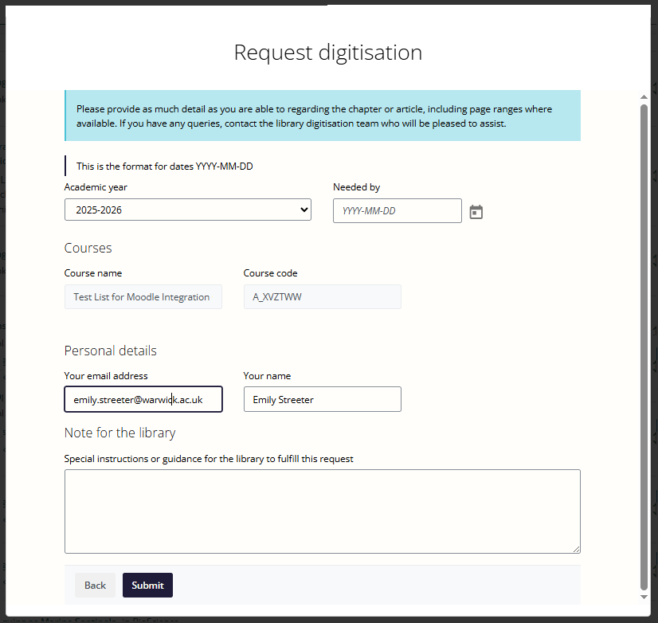Click the dropdown chevron for Academic year
This screenshot has height=623, width=658.
pos(304,210)
